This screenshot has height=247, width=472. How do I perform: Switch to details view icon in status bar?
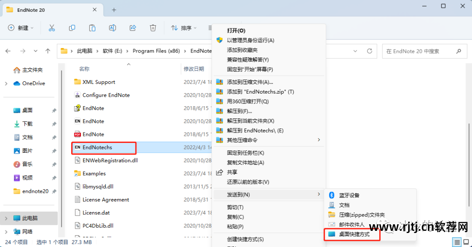click(x=457, y=242)
